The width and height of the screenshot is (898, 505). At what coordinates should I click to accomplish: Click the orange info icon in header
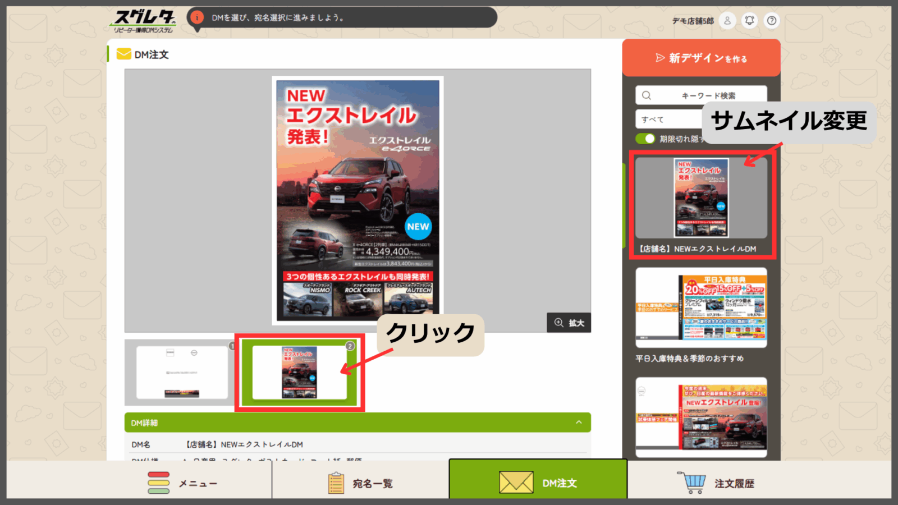[196, 17]
